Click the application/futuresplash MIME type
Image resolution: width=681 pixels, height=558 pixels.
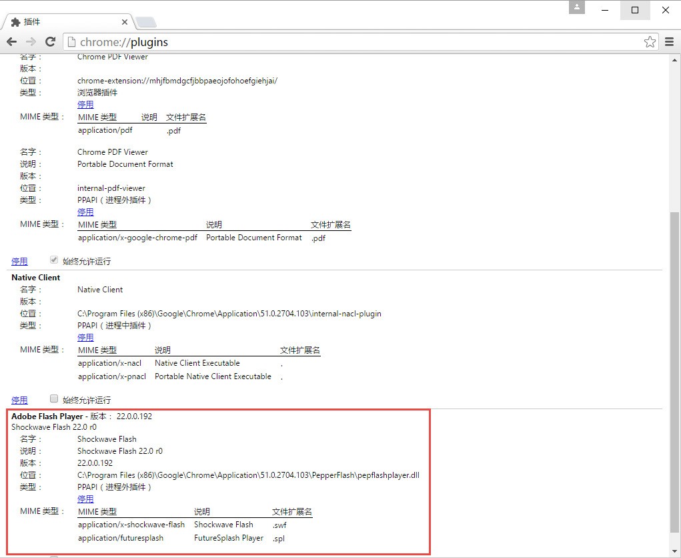tap(121, 538)
